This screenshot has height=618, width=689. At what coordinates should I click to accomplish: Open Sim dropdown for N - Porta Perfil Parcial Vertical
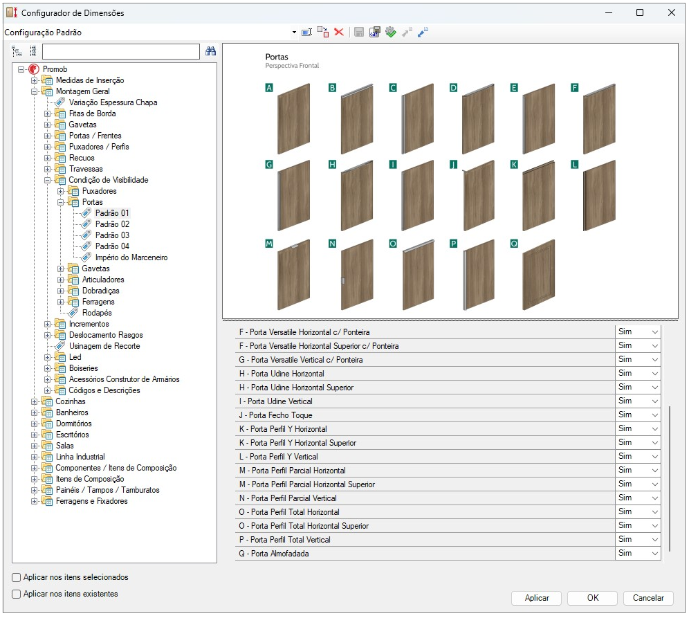(x=654, y=498)
